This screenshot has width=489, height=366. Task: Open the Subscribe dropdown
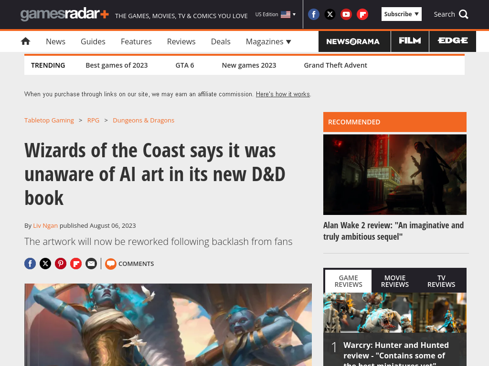[401, 14]
